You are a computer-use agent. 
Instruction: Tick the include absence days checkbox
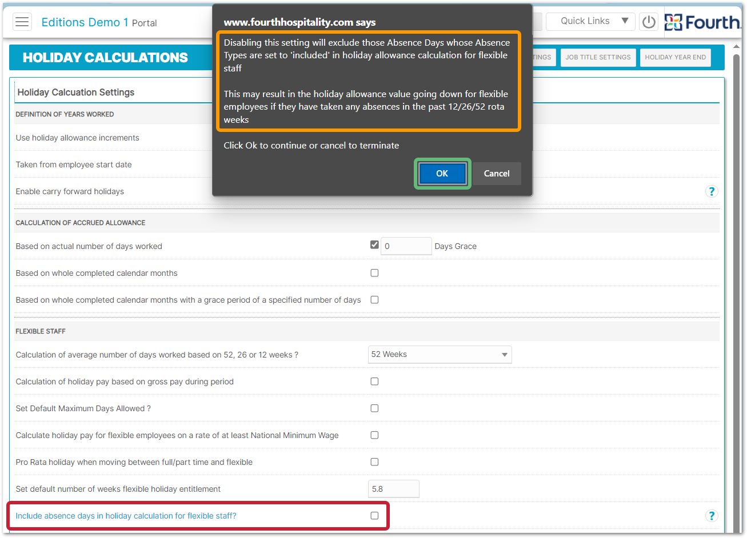pos(374,516)
